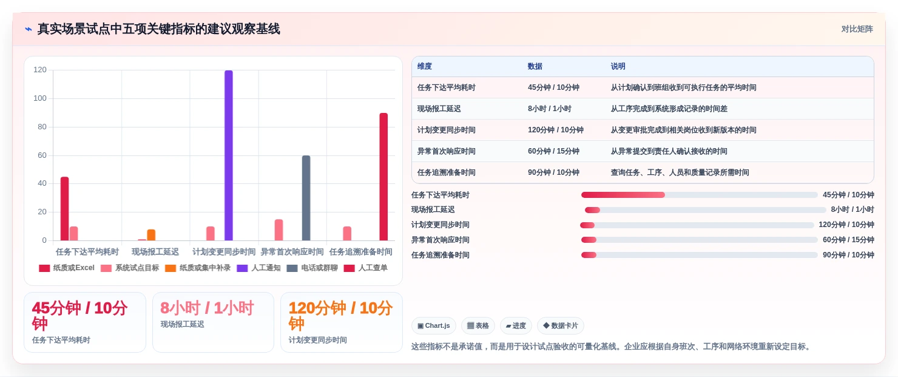
Task: Open the 120分钟 / 10分钟 data card
Action: coord(342,322)
